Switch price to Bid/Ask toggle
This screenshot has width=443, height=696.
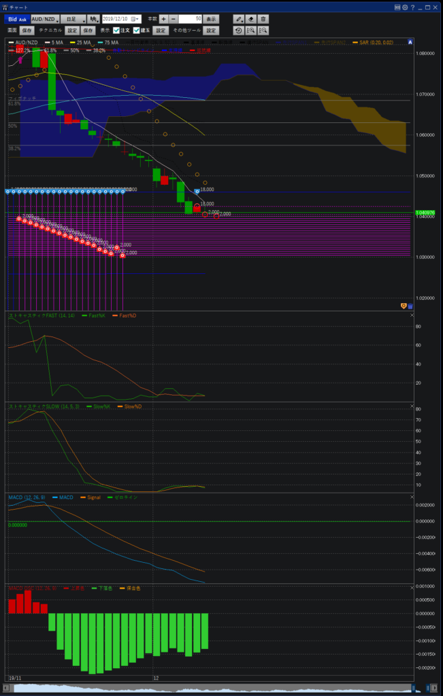pos(18,19)
